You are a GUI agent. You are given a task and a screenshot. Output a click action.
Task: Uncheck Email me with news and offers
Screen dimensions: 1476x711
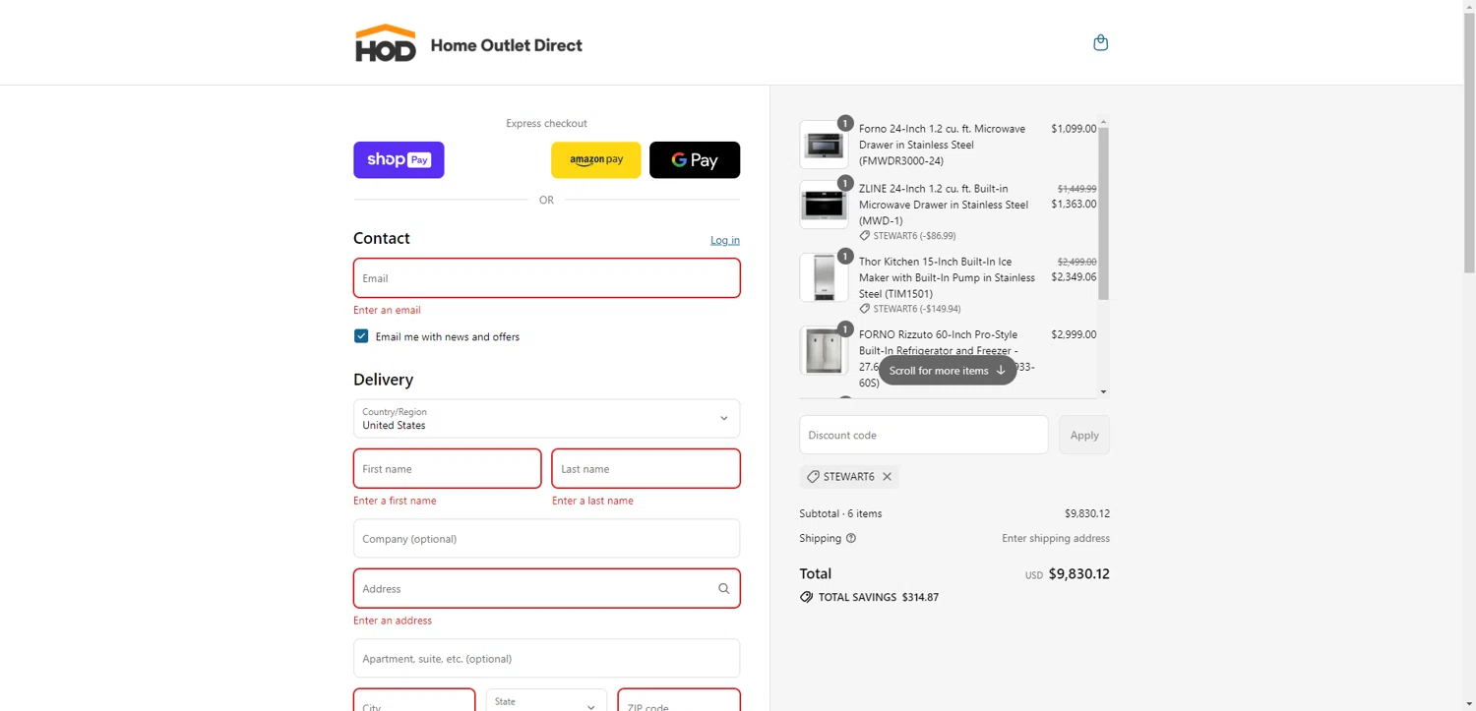pyautogui.click(x=361, y=336)
